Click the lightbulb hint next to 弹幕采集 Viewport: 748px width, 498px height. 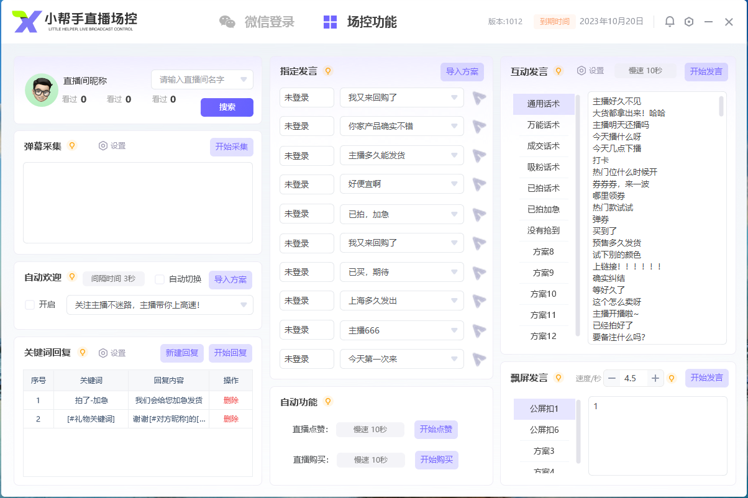[72, 146]
